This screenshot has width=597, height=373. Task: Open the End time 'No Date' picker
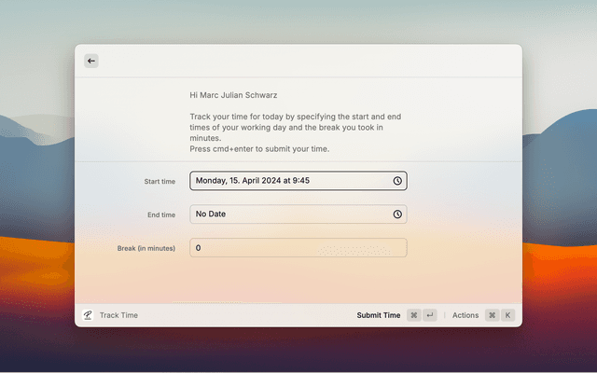(x=289, y=214)
